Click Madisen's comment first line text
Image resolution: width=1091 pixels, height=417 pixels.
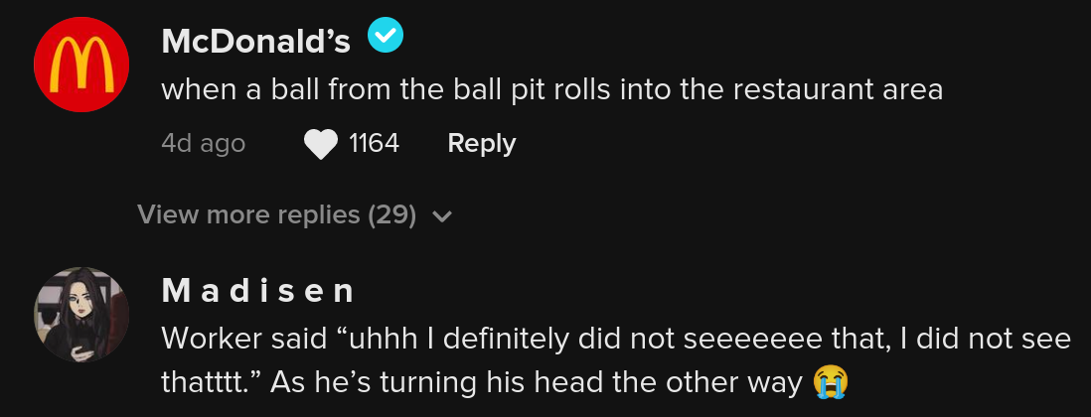pyautogui.click(x=616, y=339)
